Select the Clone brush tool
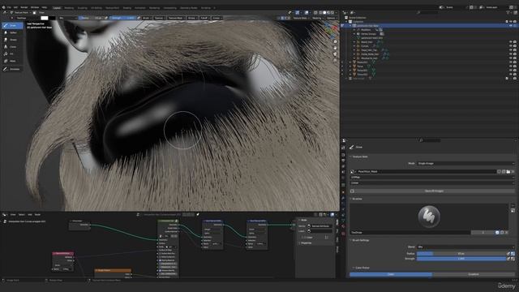 pyautogui.click(x=12, y=47)
